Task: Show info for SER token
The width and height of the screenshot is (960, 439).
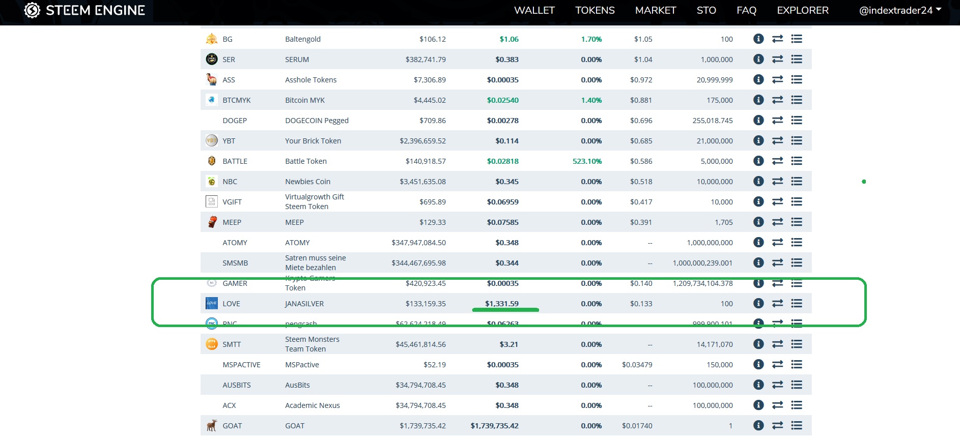Action: pos(758,59)
